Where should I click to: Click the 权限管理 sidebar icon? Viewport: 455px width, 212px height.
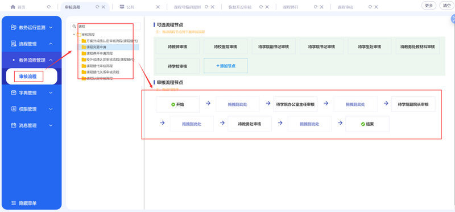click(x=13, y=109)
